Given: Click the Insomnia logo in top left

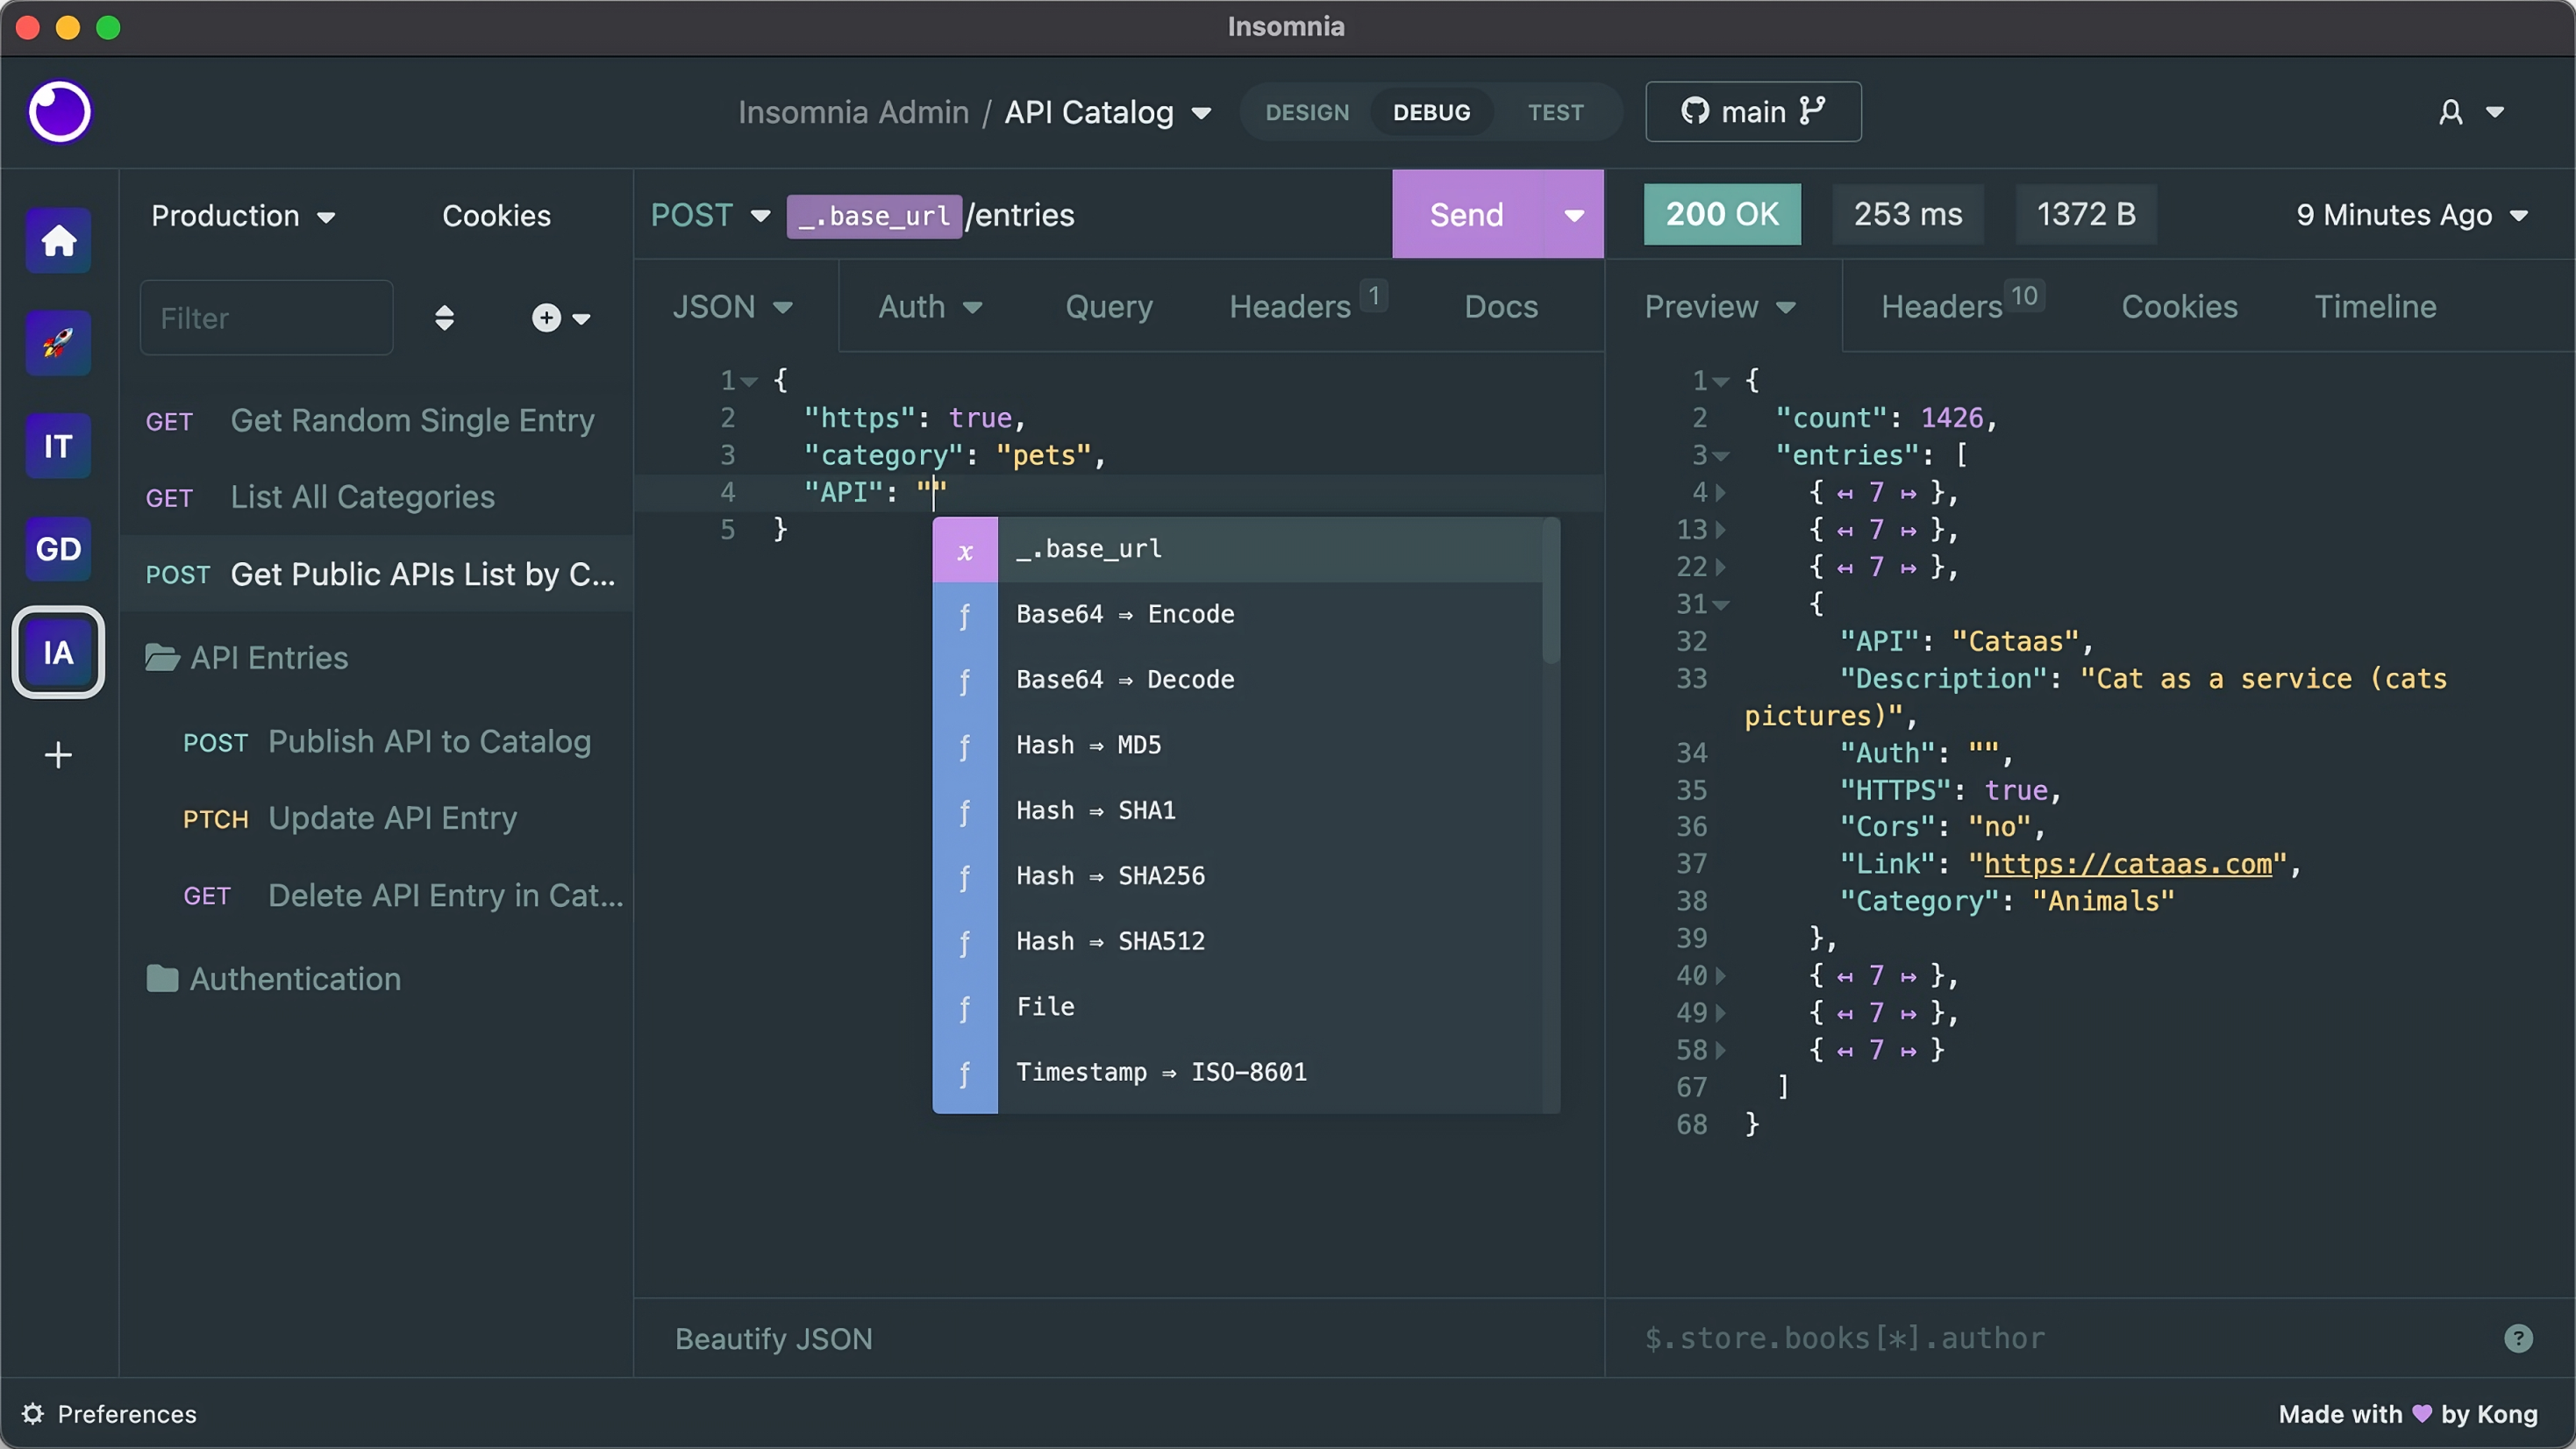Looking at the screenshot, I should click(x=60, y=111).
